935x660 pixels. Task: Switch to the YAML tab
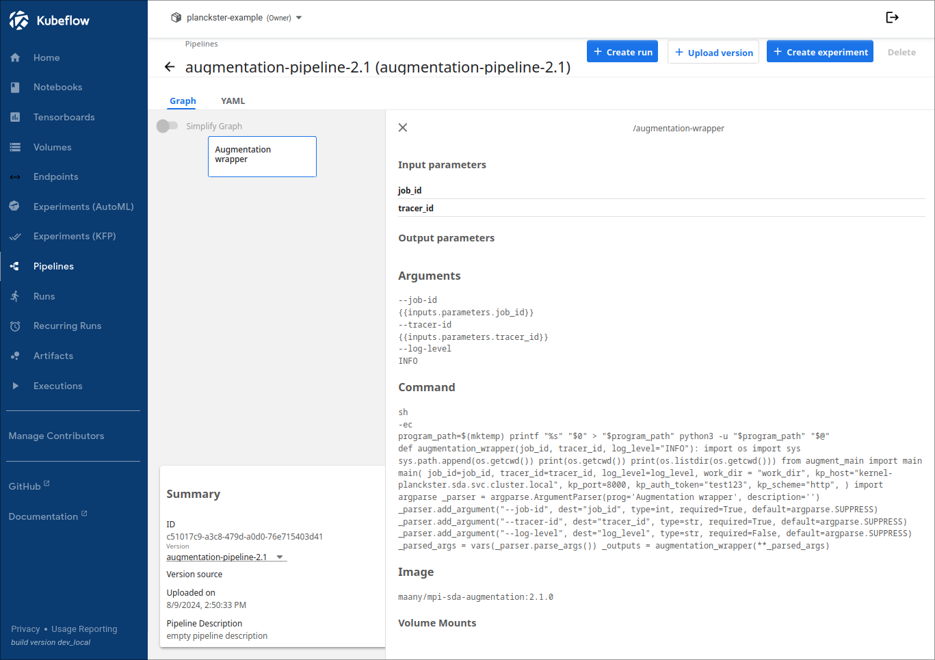click(233, 101)
